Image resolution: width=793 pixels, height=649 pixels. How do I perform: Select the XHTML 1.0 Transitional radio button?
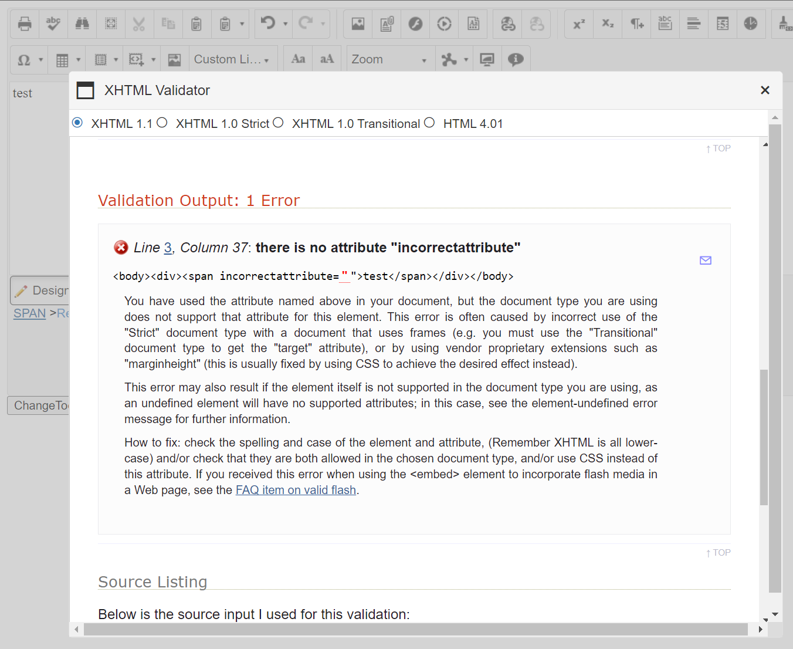(x=278, y=123)
